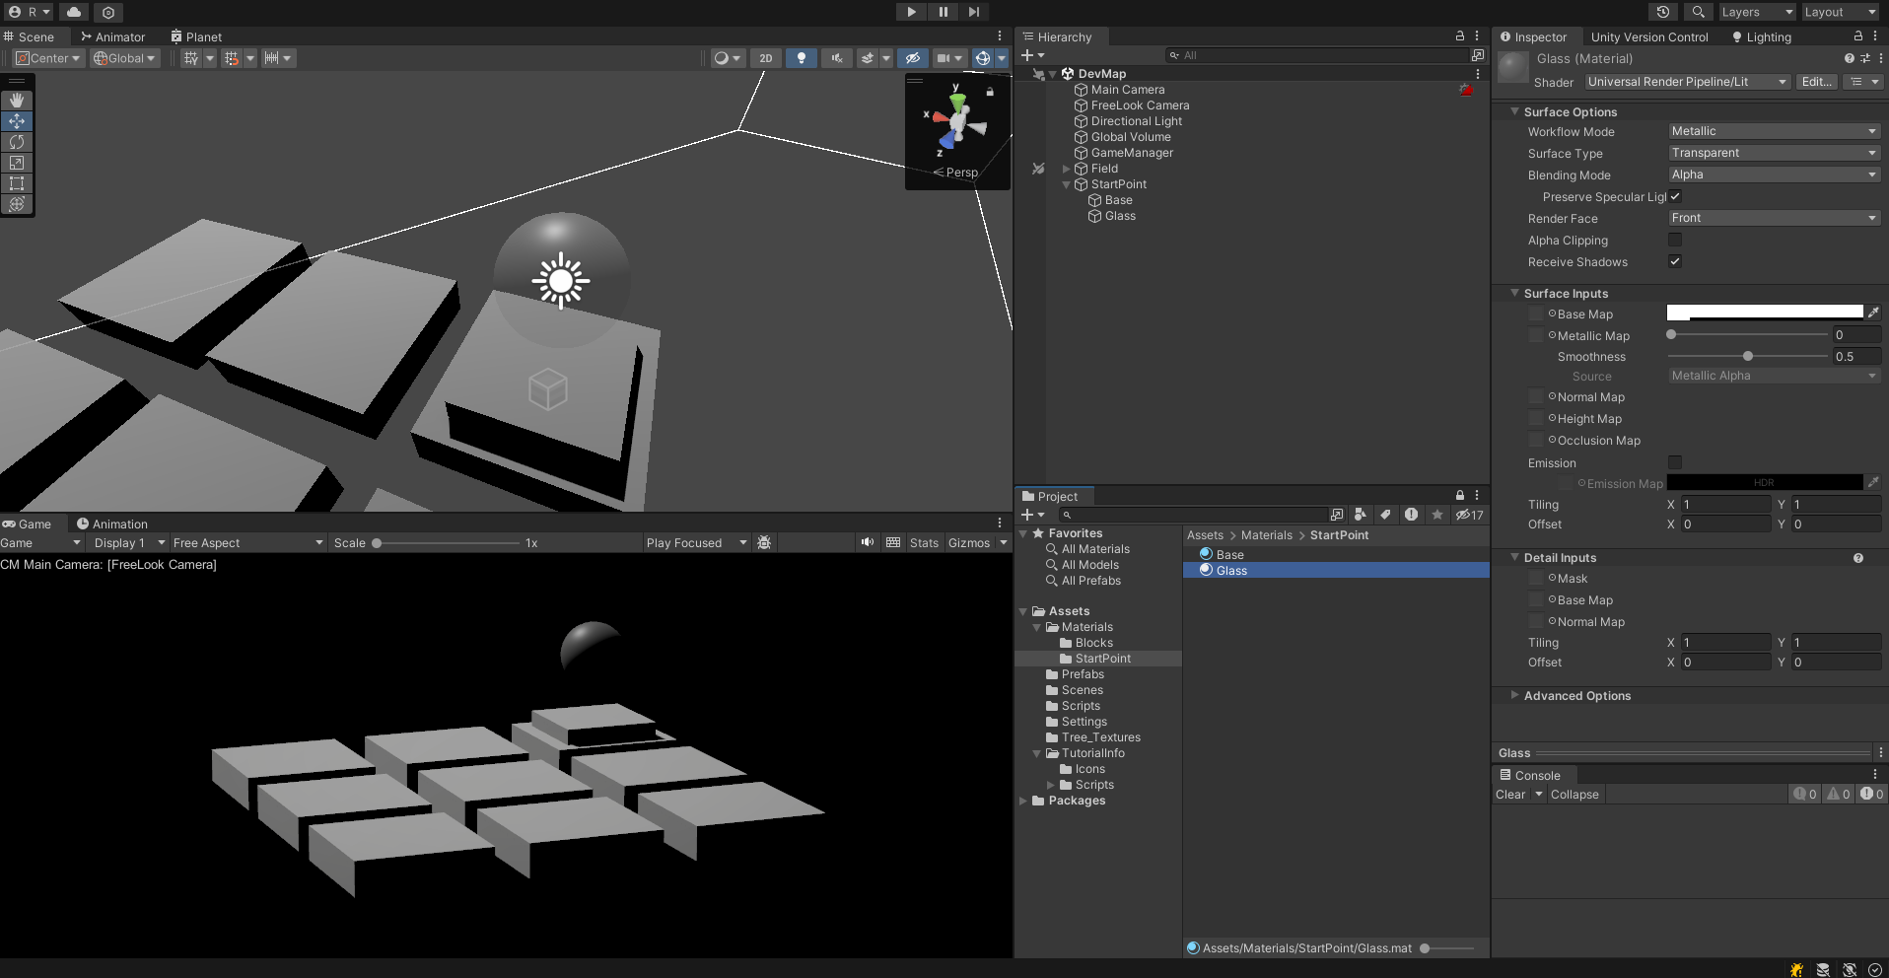Click the Step forward button
This screenshot has height=978, width=1889.
pyautogui.click(x=974, y=12)
